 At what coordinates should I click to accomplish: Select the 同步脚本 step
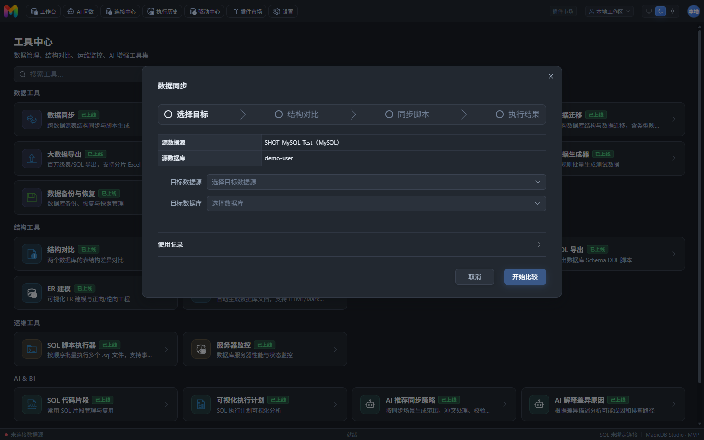[x=407, y=114]
